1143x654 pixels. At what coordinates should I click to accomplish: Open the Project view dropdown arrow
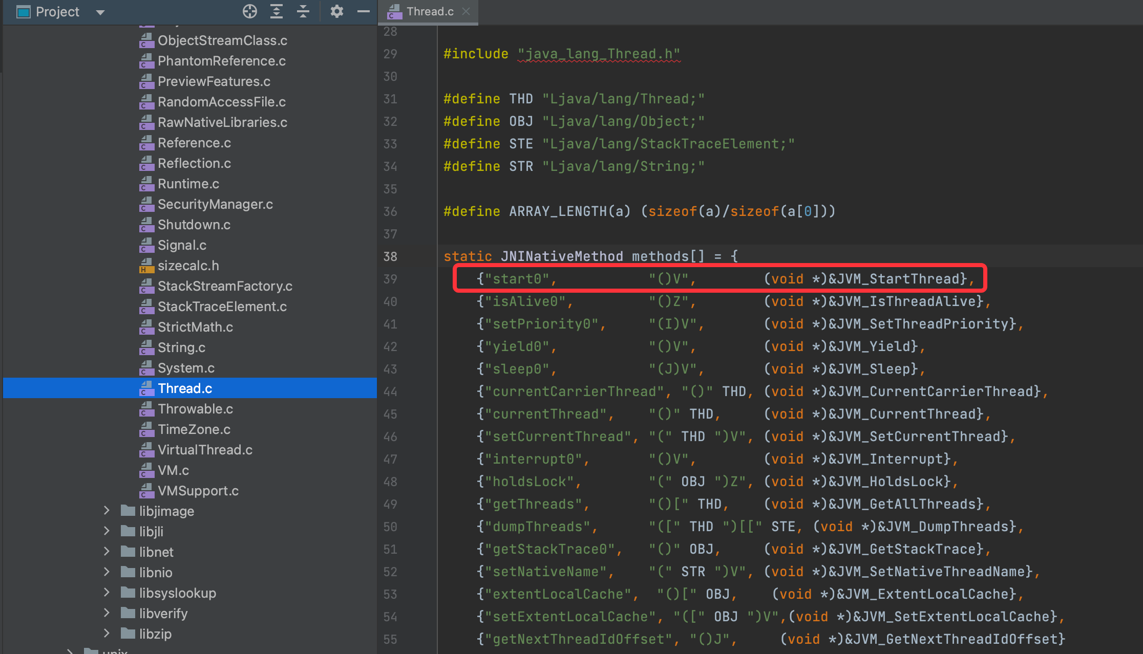(x=100, y=12)
